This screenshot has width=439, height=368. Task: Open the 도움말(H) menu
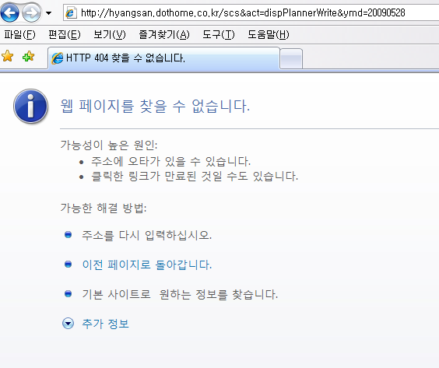click(269, 35)
